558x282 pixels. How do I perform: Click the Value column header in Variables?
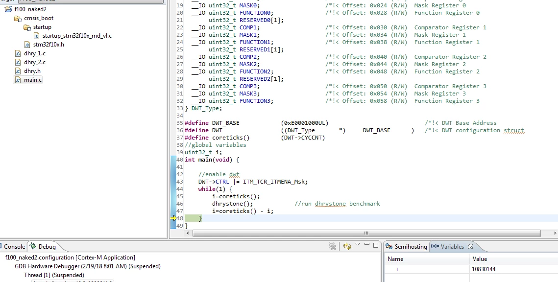point(479,259)
